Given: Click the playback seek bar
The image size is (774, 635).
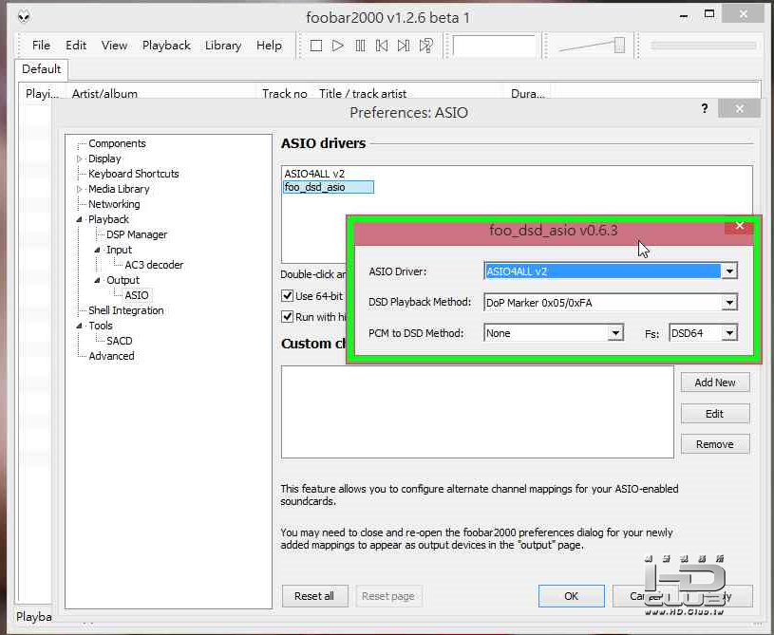Looking at the screenshot, I should (x=704, y=46).
